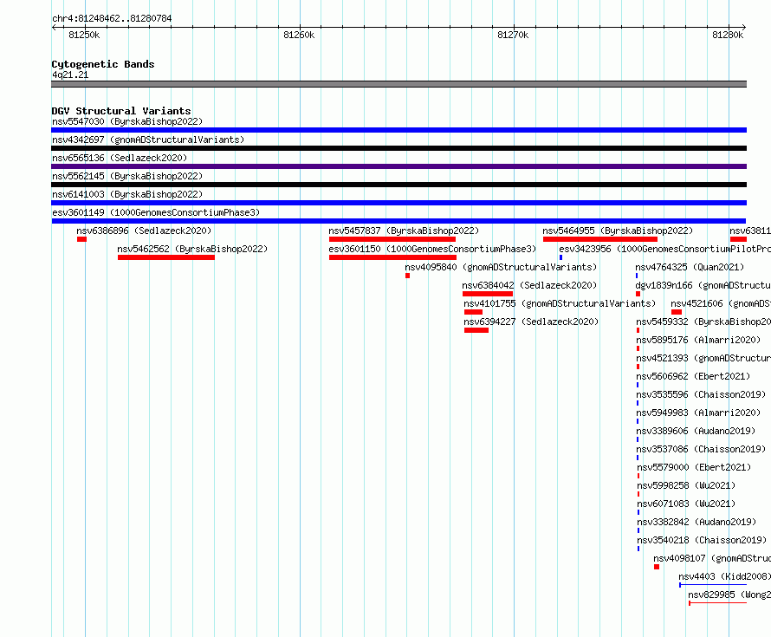Click the red esv3601150 variant bar
Image resolution: width=771 pixels, height=637 pixels.
point(393,257)
